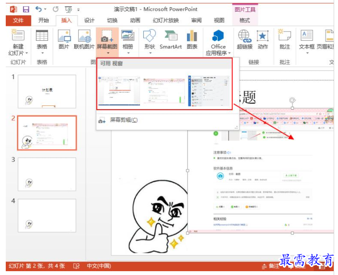This screenshot has height=275, width=338.
Task: Click the Save icon in quick access toolbar
Action: [26, 9]
